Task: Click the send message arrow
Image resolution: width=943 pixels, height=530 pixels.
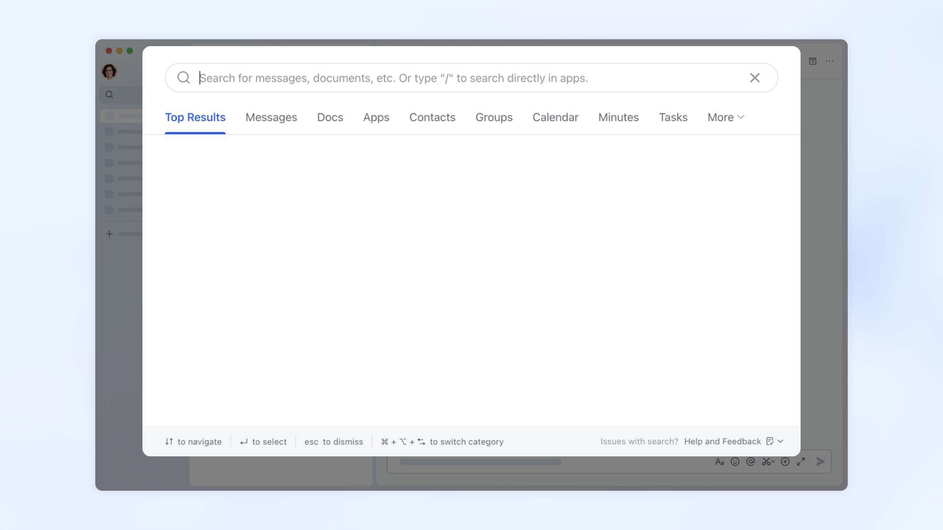Action: tap(820, 461)
